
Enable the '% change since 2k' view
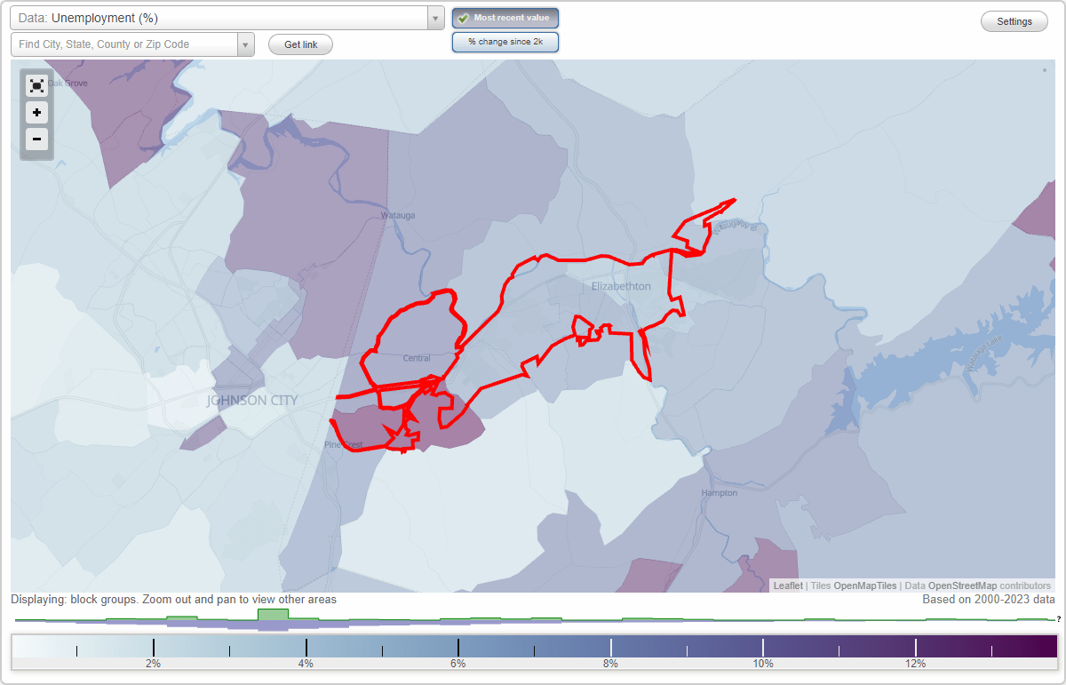(x=505, y=41)
